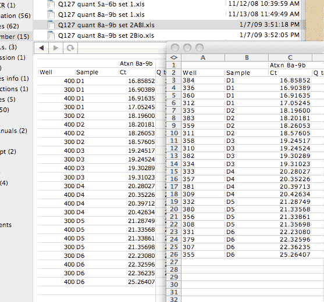Click 'Well' header in preview pane
324x302 pixels.
tap(46, 72)
